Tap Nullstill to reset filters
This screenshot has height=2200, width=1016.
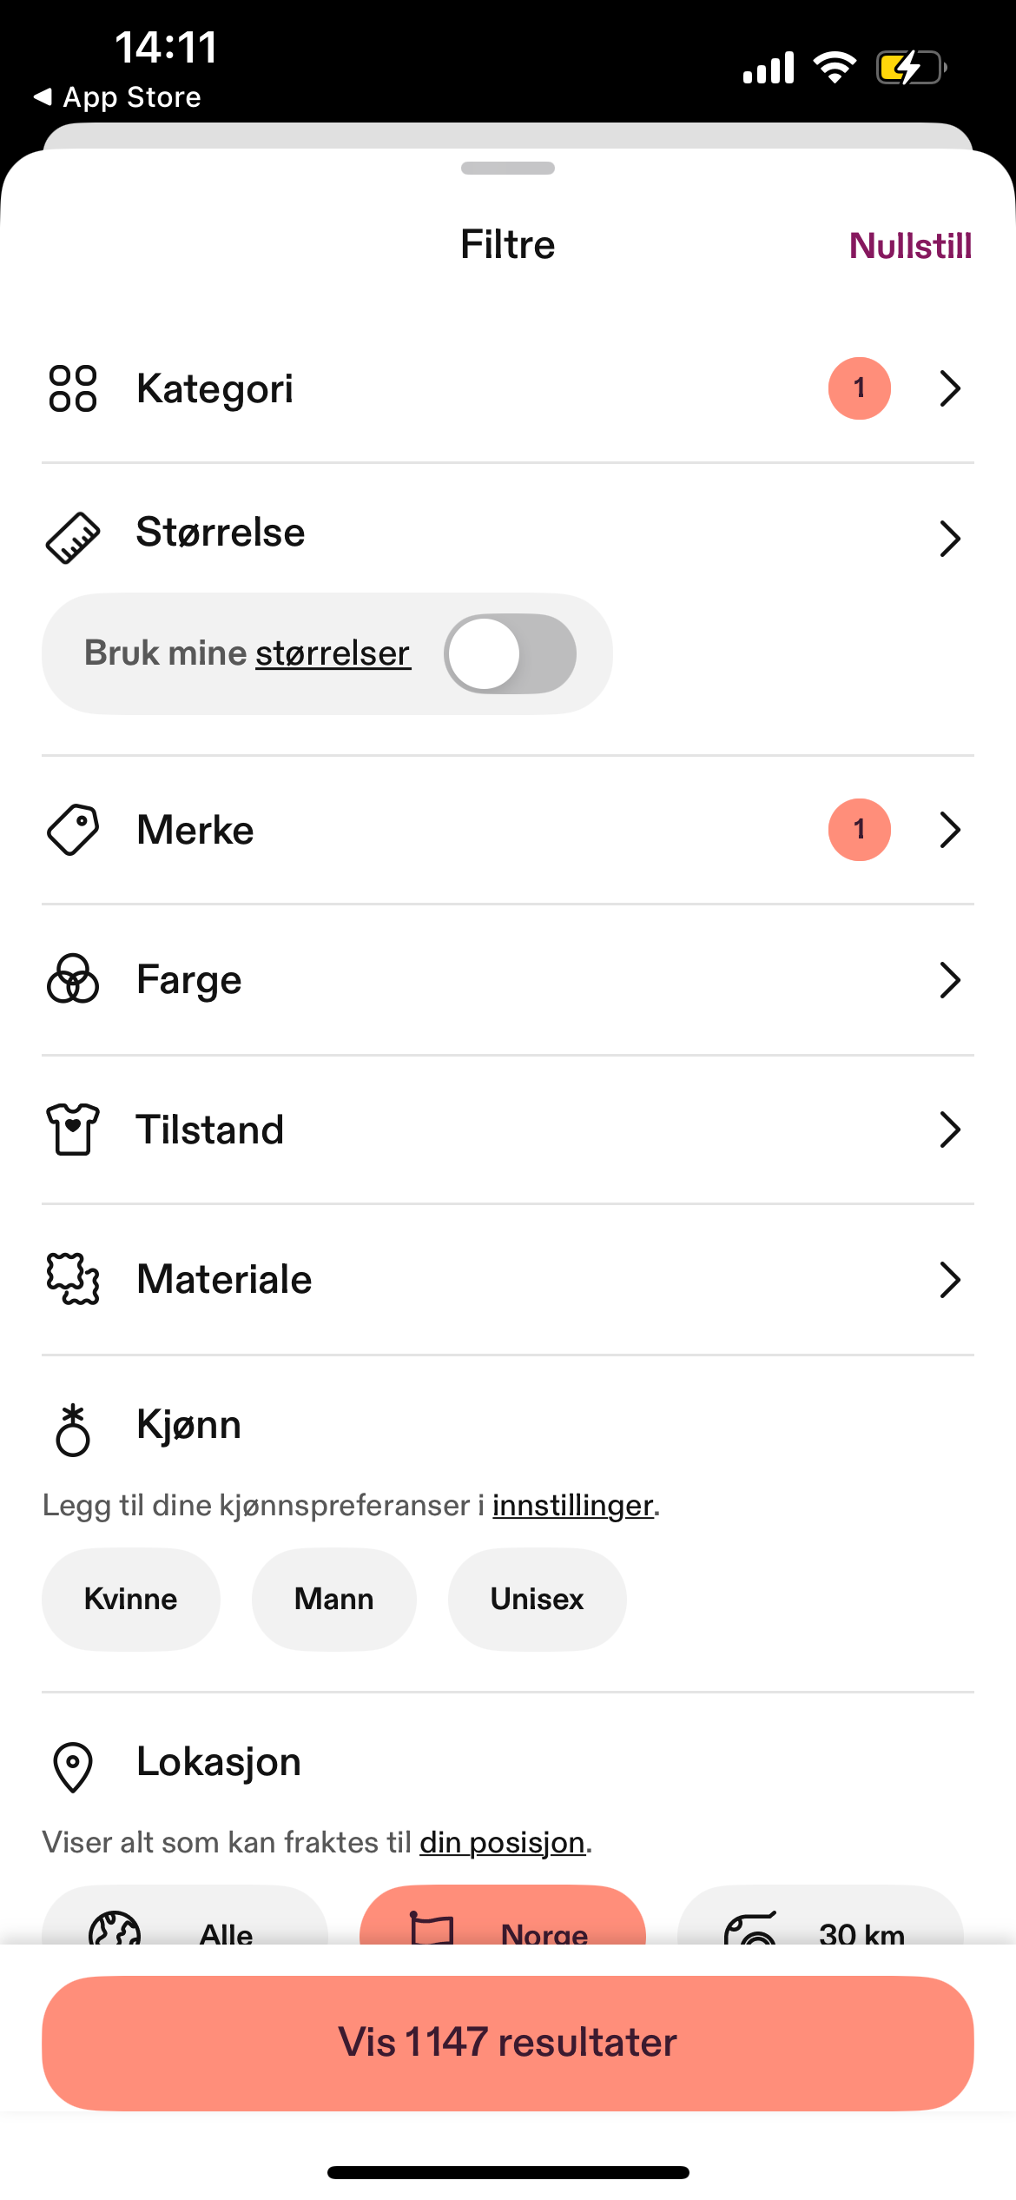pyautogui.click(x=910, y=246)
